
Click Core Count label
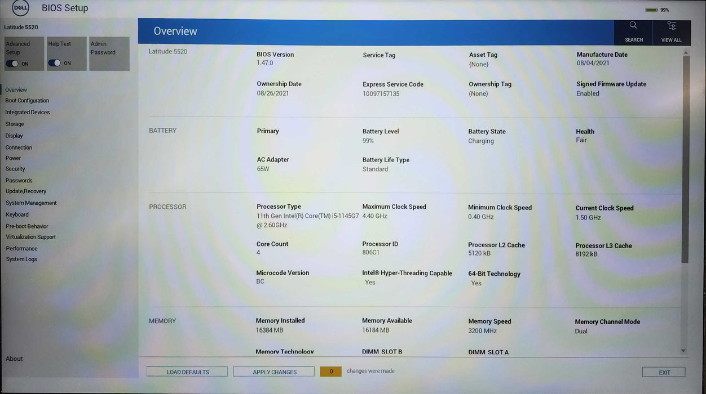[272, 244]
